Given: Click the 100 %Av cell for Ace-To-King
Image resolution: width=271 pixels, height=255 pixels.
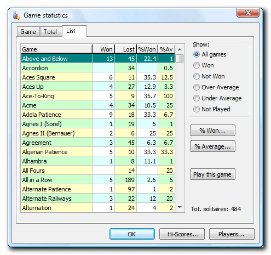Looking at the screenshot, I should coord(166,96).
